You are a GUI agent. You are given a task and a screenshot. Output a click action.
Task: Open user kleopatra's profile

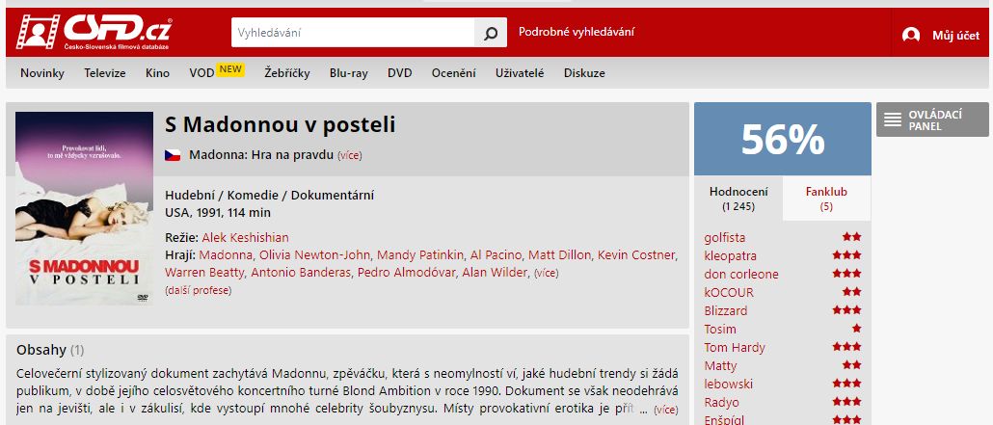[730, 256]
